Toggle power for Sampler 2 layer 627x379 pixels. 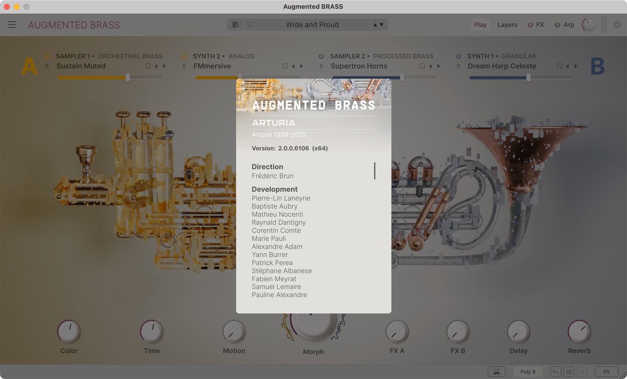tap(321, 56)
